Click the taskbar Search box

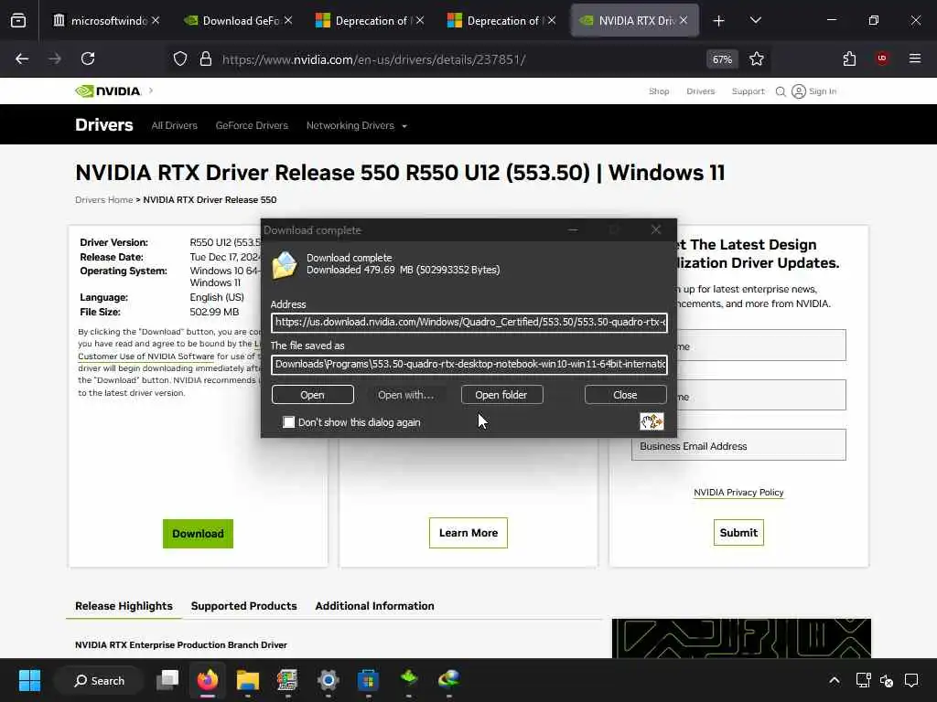click(99, 680)
